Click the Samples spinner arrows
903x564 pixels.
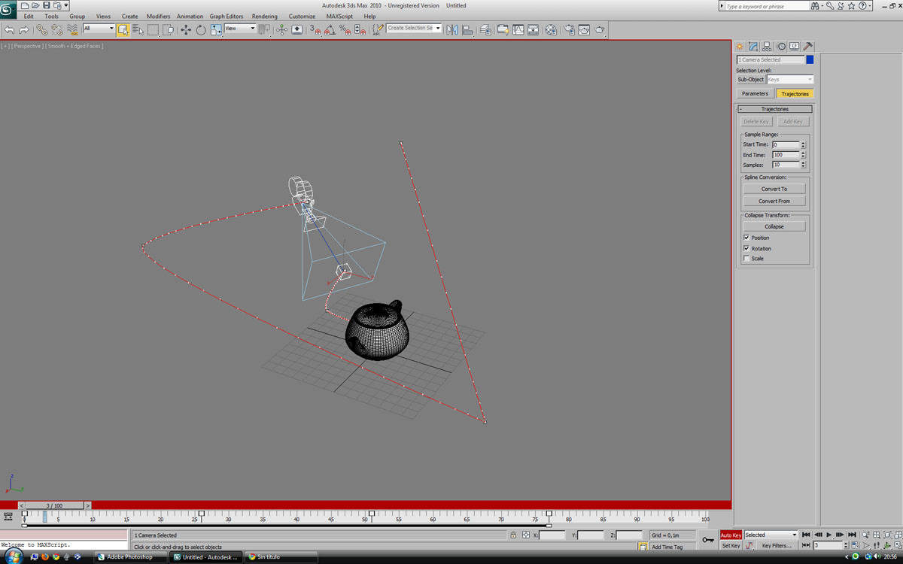(803, 165)
